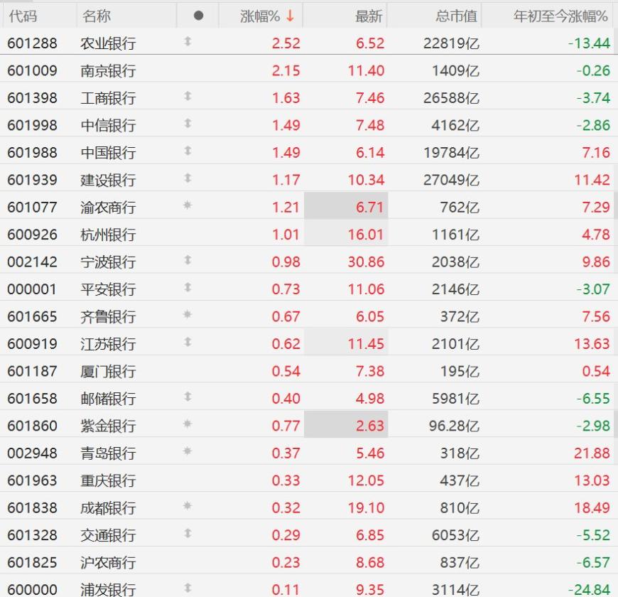Select the 中信银行 name
Screen dimensions: 618x597
click(109, 125)
